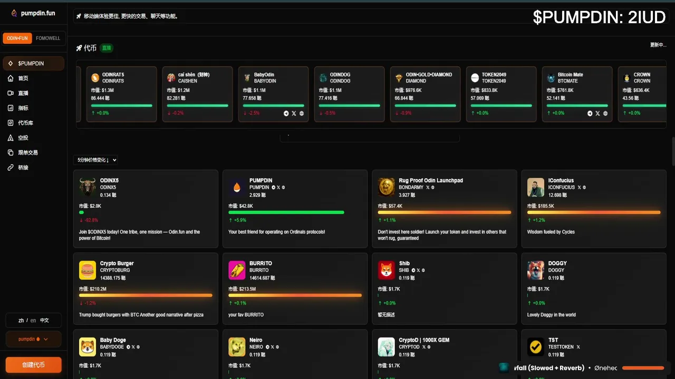Click the Crypto Burger orange progress bar
Screen dimensions: 675x379
pos(146,295)
